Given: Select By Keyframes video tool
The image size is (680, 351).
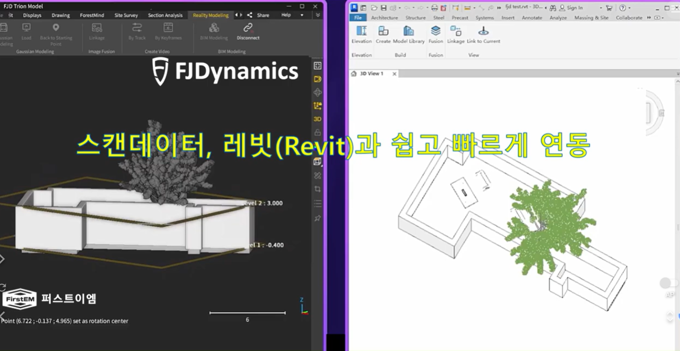Looking at the screenshot, I should tap(168, 31).
